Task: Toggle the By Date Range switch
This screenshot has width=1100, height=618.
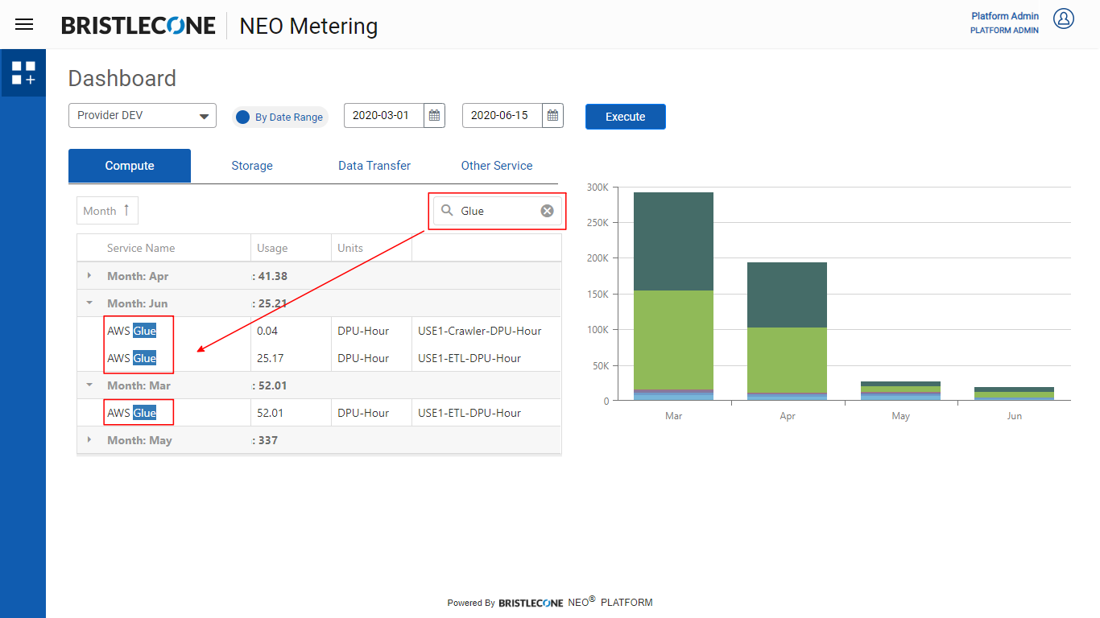Action: 242,117
